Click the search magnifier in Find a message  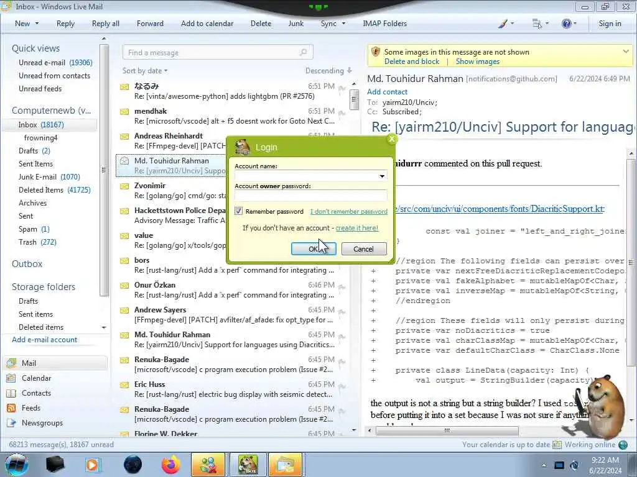303,52
